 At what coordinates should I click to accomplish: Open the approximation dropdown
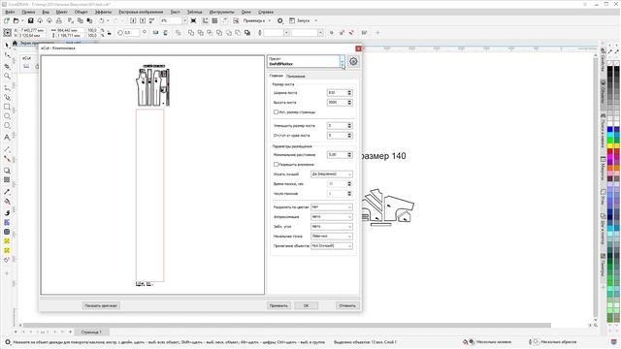332,217
